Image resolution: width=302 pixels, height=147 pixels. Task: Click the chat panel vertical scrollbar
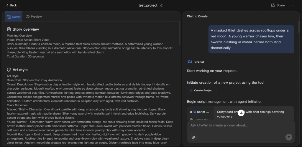(x=299, y=27)
